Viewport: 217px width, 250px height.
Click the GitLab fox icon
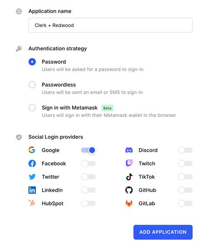(129, 203)
